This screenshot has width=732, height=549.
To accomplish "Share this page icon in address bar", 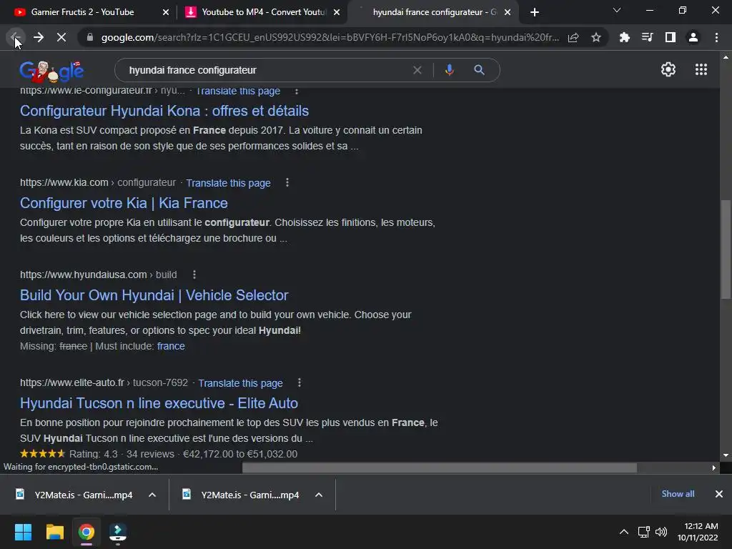I will pyautogui.click(x=573, y=37).
